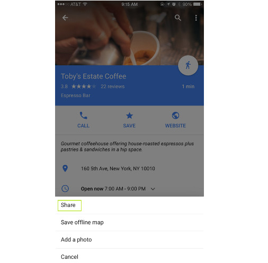Open search with magnifier icon
268x263 pixels.
click(x=178, y=17)
